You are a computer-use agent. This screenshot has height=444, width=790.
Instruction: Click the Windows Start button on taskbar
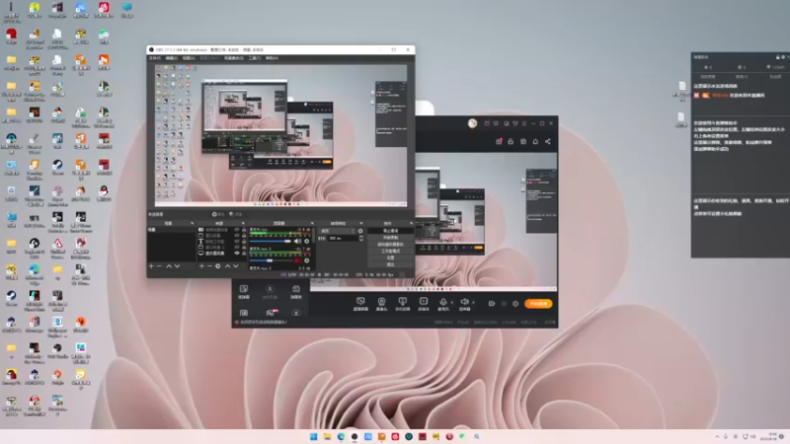click(313, 436)
